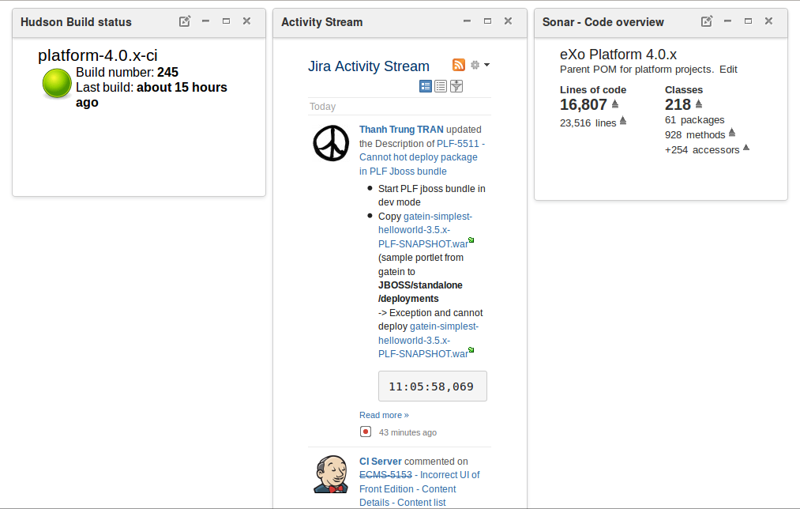The image size is (800, 509).
Task: Click the +254 accessors metric
Action: point(702,150)
